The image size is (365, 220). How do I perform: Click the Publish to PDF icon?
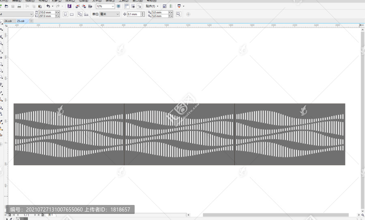pyautogui.click(x=90, y=6)
